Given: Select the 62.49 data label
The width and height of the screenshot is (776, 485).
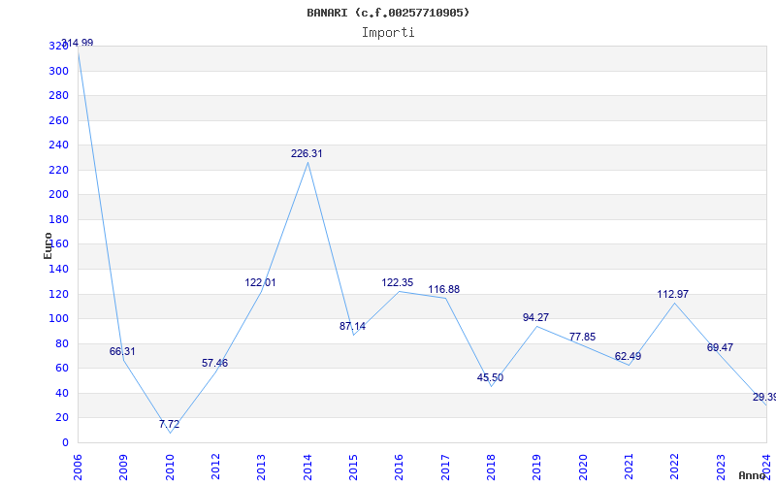Looking at the screenshot, I should tap(628, 356).
